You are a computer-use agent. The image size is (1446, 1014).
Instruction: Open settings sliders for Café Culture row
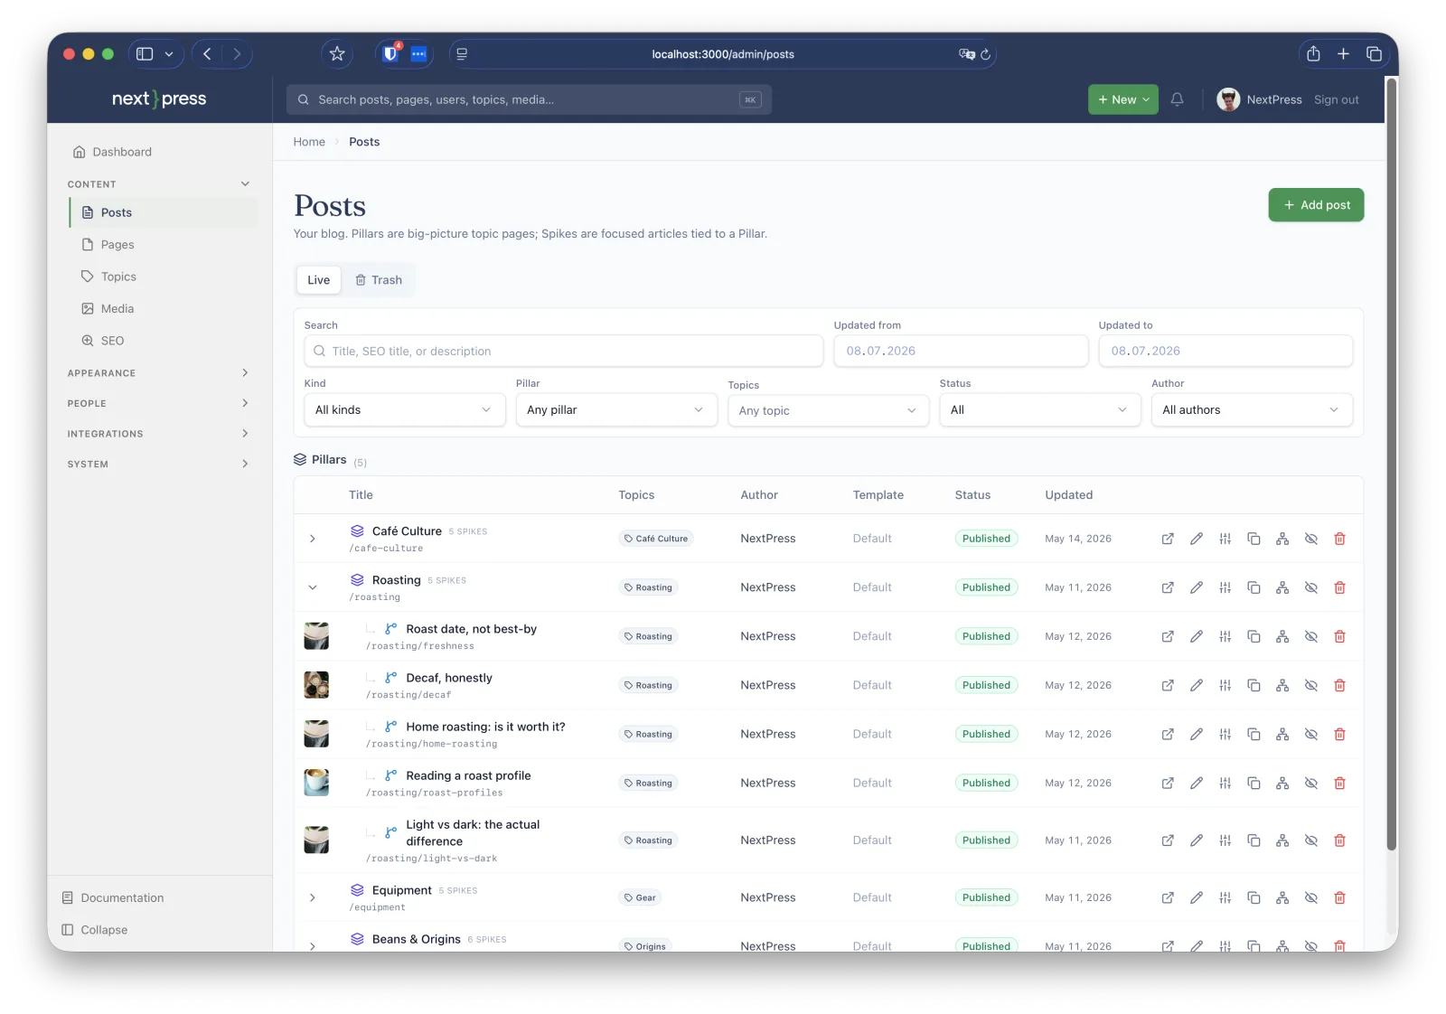coord(1225,539)
